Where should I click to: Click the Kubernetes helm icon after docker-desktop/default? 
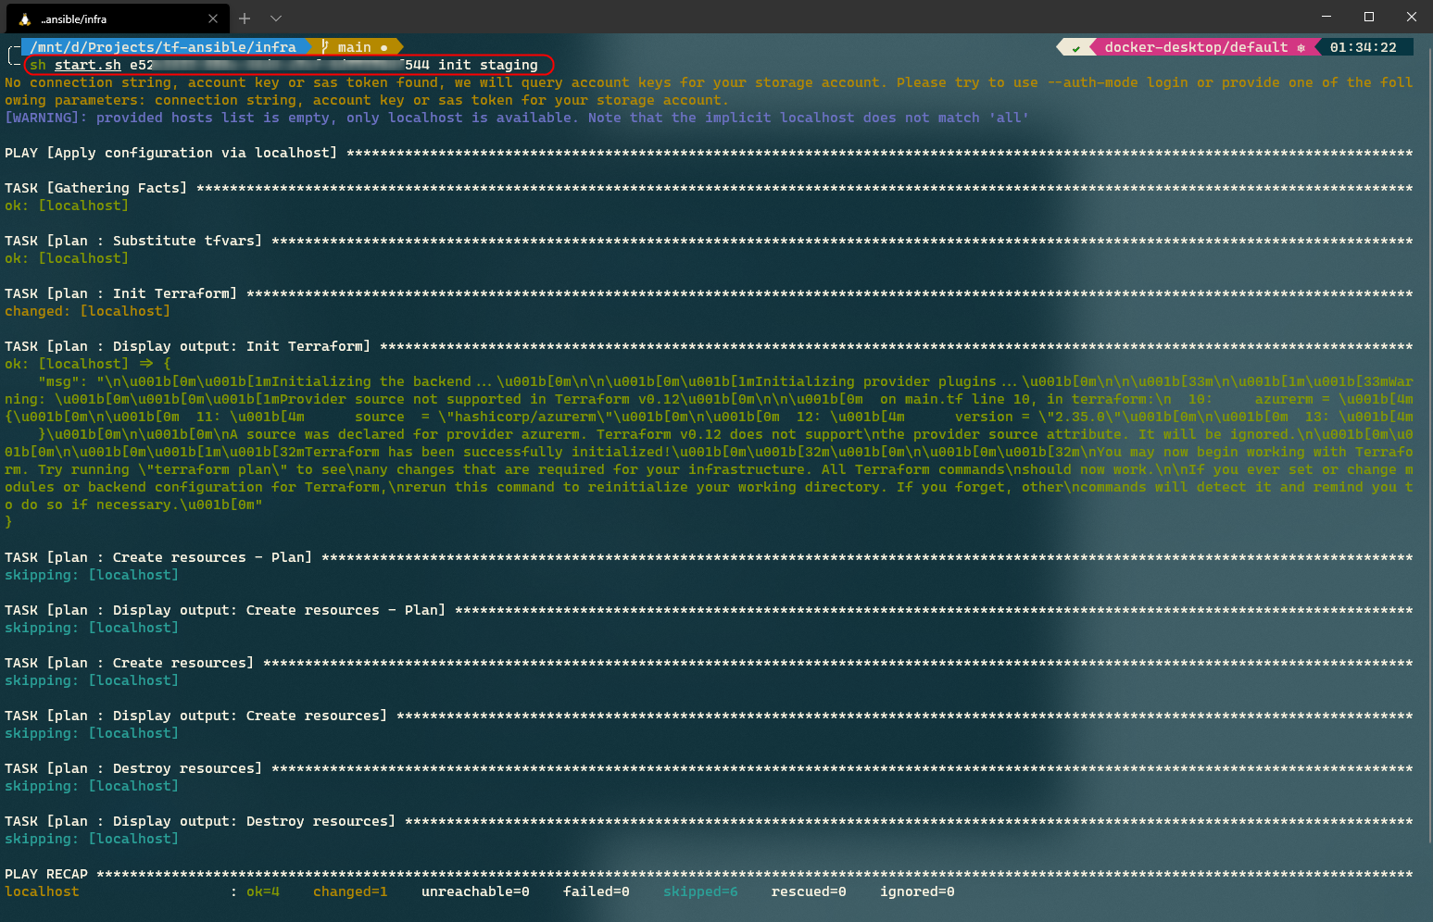tap(1301, 47)
